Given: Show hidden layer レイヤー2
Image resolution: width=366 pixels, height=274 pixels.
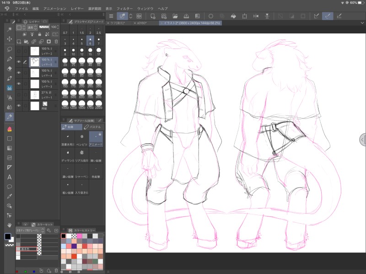Looking at the screenshot, I should 19,51.
